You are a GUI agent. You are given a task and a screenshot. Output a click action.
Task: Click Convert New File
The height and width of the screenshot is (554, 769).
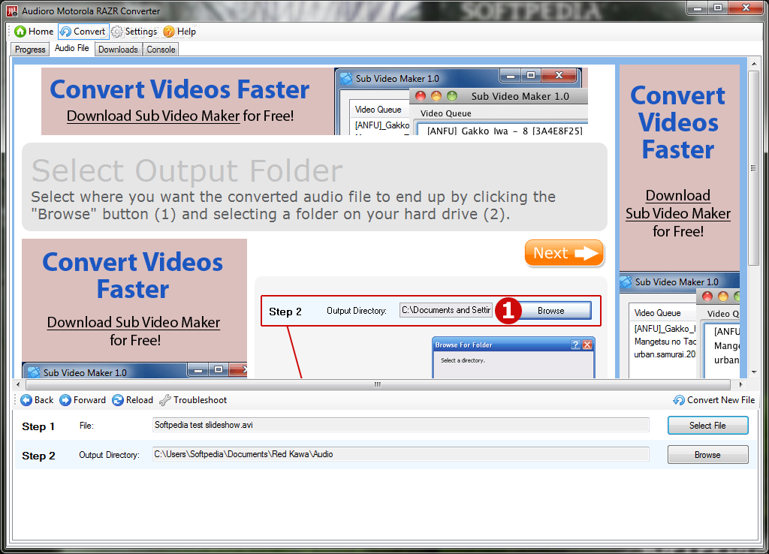click(713, 400)
